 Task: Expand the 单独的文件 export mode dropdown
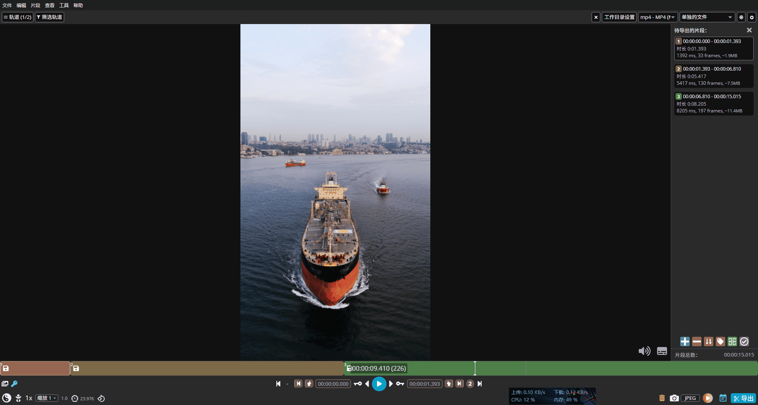[x=707, y=17]
